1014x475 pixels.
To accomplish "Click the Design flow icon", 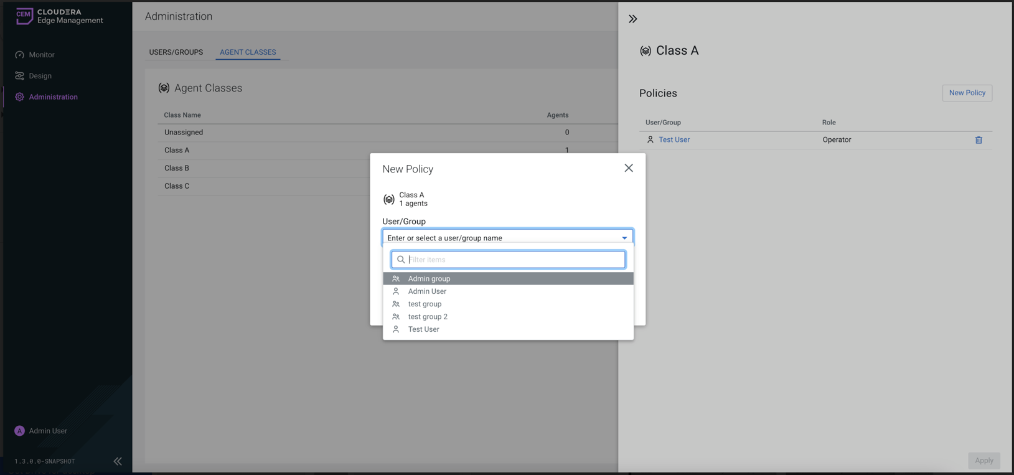I will coord(20,76).
